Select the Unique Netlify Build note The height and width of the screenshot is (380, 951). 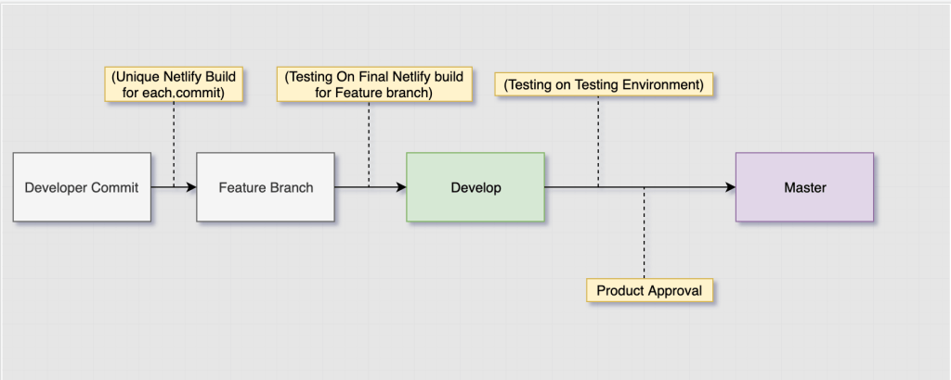(x=174, y=85)
